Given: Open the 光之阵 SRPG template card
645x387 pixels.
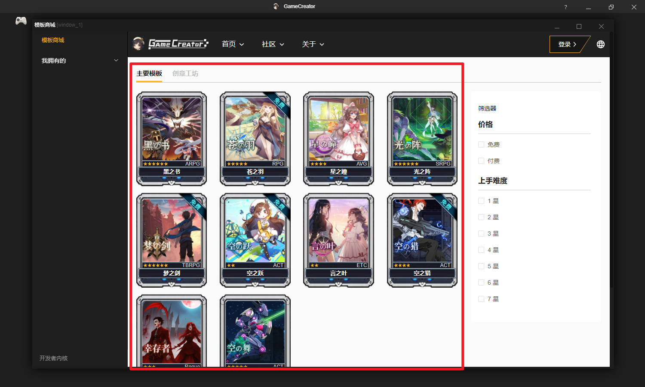Looking at the screenshot, I should pyautogui.click(x=422, y=138).
